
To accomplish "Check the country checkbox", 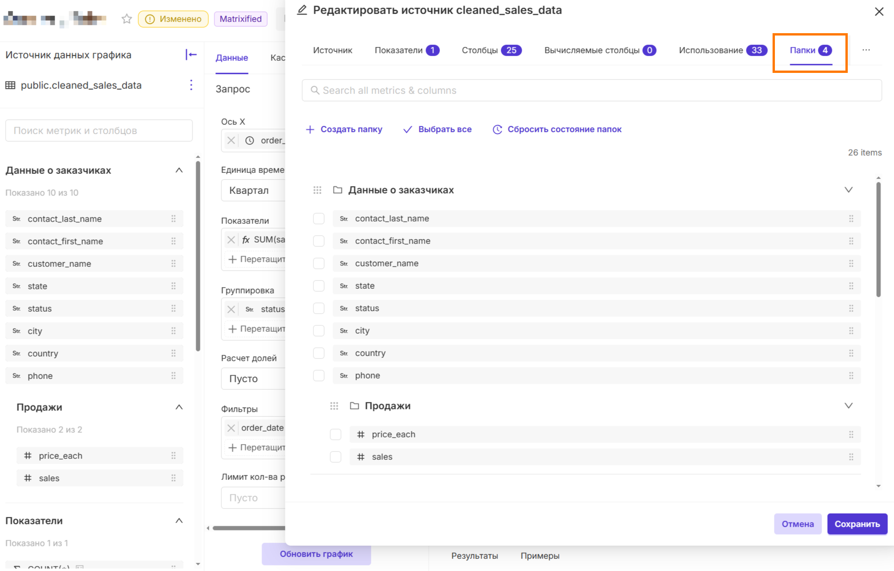I will (x=319, y=353).
